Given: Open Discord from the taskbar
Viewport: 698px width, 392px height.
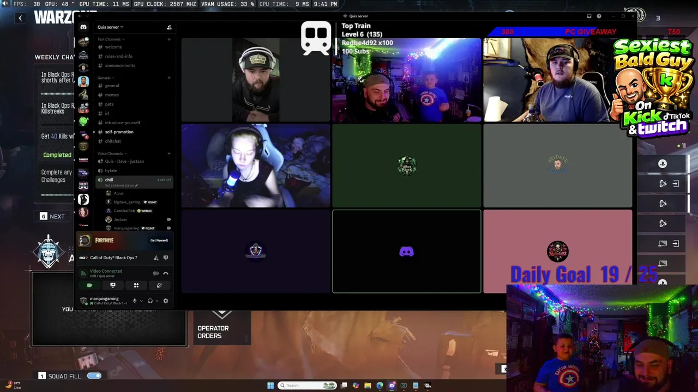Looking at the screenshot, I should (392, 385).
